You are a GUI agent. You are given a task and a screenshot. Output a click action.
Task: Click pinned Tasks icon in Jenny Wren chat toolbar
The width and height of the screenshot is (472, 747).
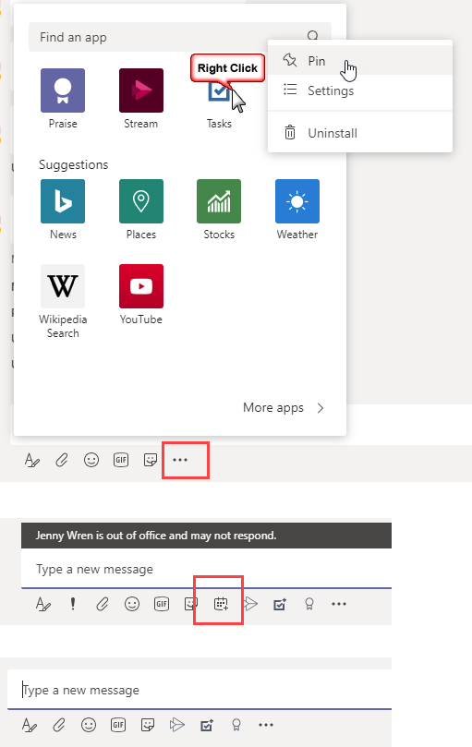click(279, 604)
